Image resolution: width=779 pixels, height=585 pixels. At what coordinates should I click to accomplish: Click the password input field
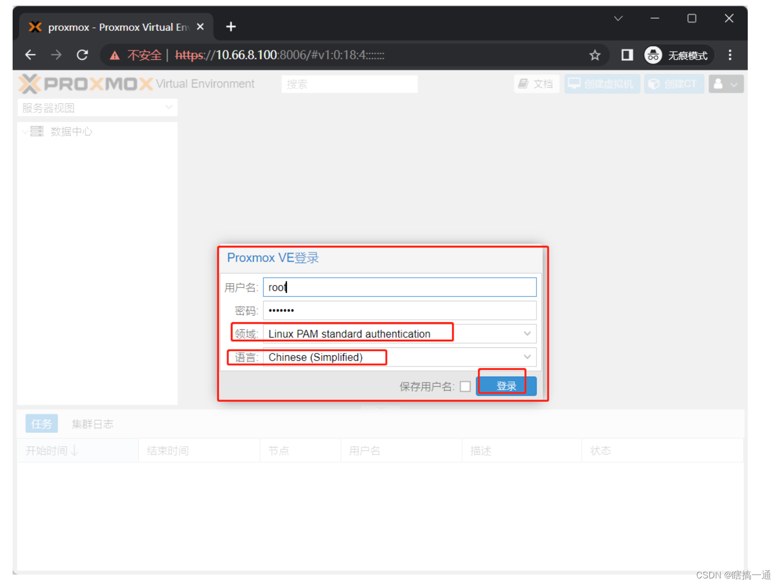click(399, 311)
